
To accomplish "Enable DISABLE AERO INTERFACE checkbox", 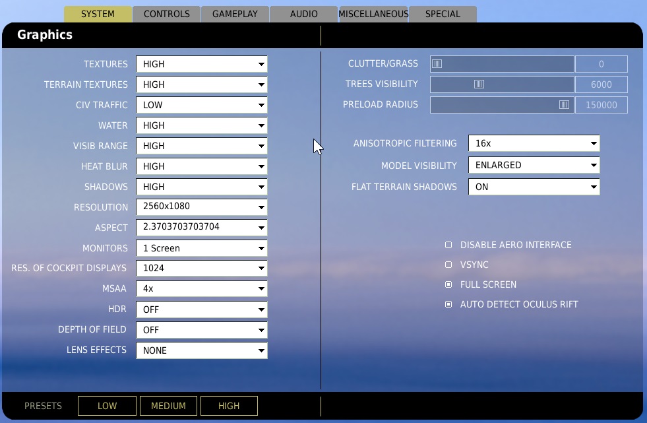I will tap(448, 245).
